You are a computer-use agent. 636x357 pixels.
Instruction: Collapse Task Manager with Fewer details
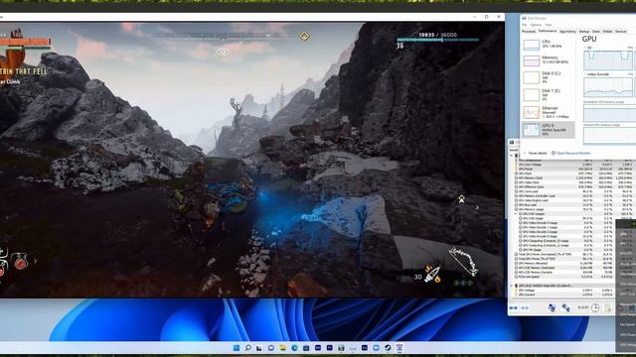(x=535, y=153)
